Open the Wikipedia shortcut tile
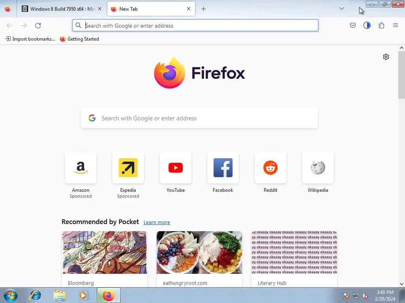The height and width of the screenshot is (303, 405). pos(318,168)
